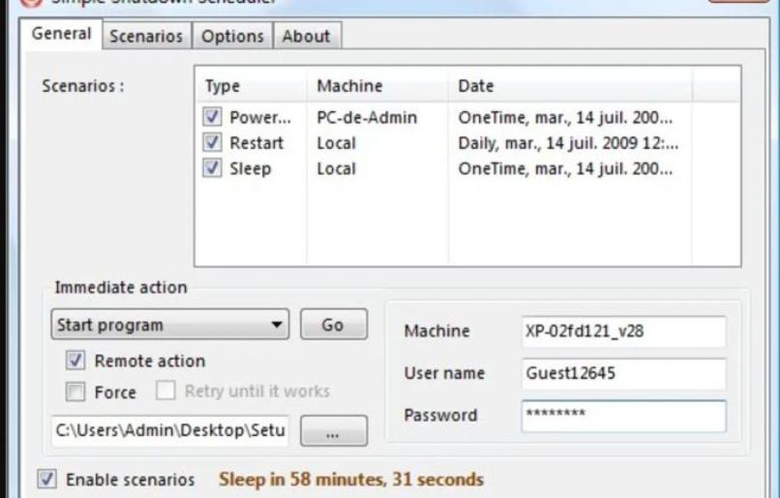780x498 pixels.
Task: Click the Sleep in 58 minutes status text
Action: click(351, 479)
